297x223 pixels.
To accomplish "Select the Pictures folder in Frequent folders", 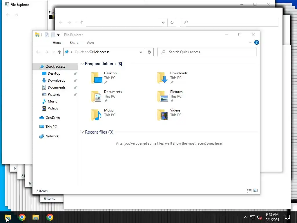I will [x=170, y=96].
